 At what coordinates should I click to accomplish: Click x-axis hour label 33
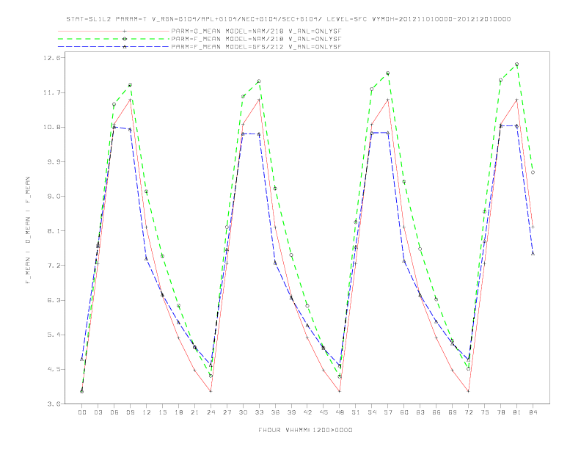[x=259, y=412]
